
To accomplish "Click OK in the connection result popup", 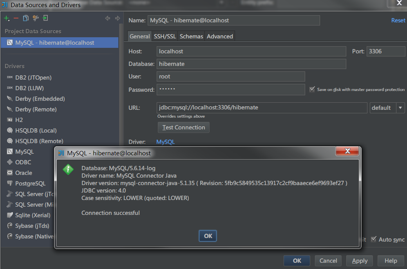I will coord(208,236).
